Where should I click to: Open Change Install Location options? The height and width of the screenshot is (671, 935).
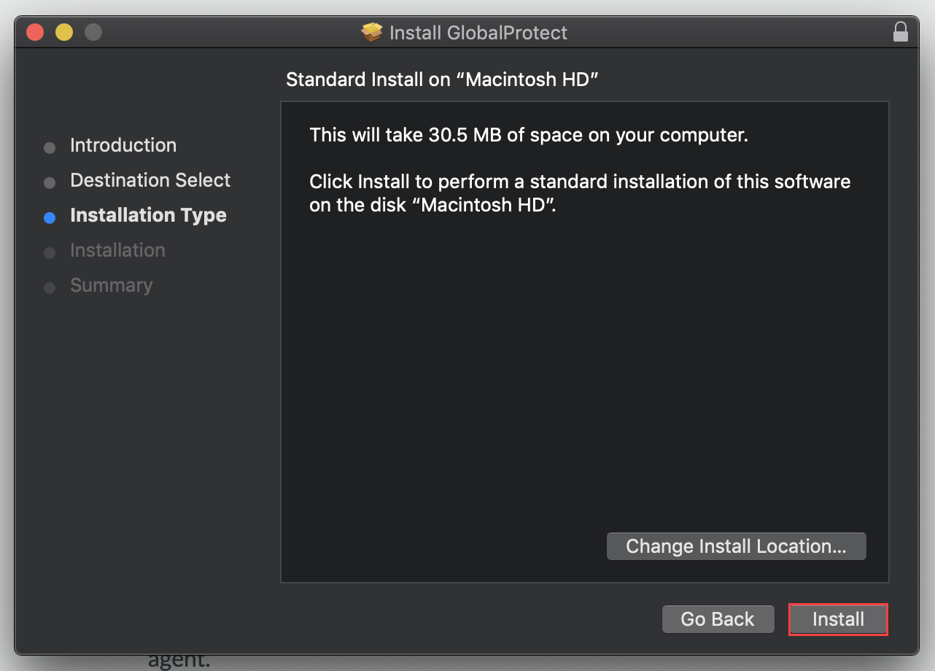pos(736,546)
